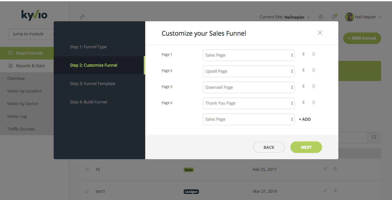Screen dimensions: 392x200
Task: Click the test1 funnel name
Action: point(100,191)
